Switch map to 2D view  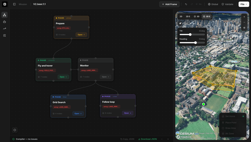coord(181,16)
